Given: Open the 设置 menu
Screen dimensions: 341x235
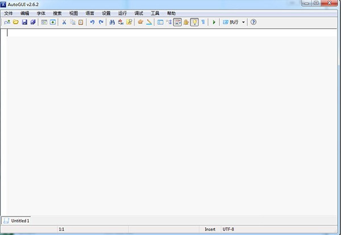Looking at the screenshot, I should [106, 12].
